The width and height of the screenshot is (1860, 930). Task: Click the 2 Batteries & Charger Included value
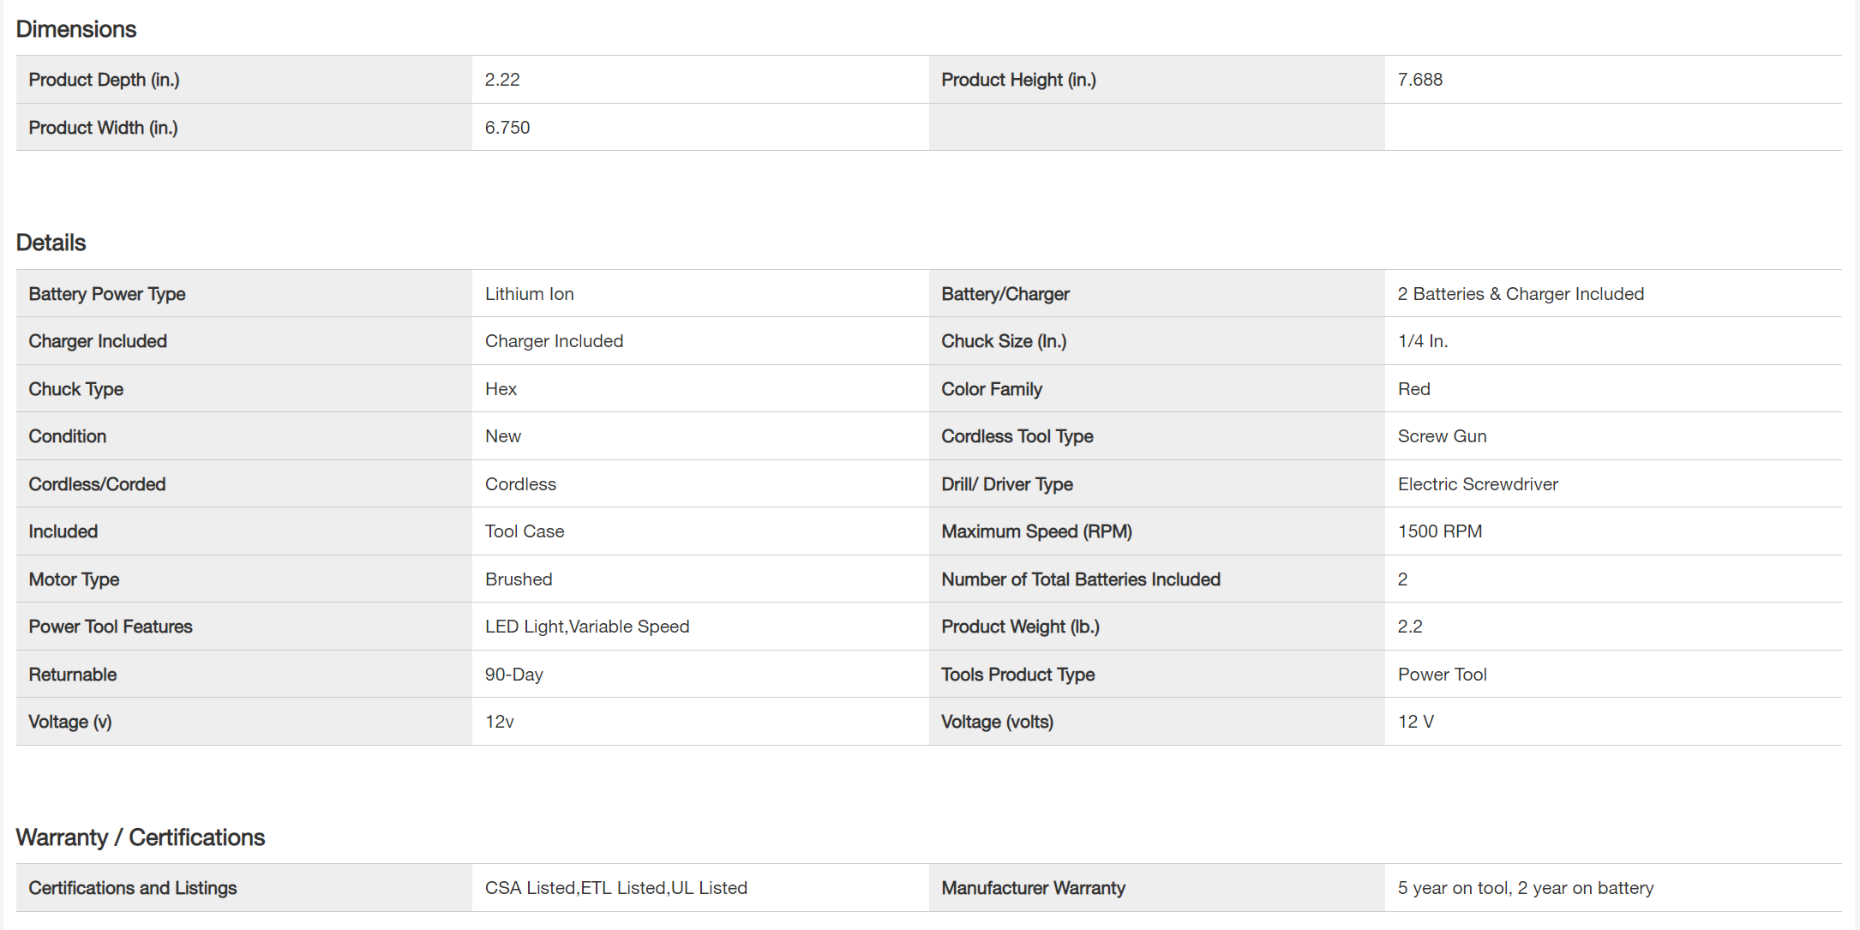click(1521, 294)
